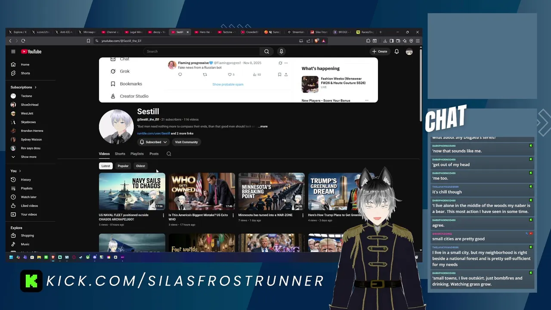Expand the You section arrow

19,171
